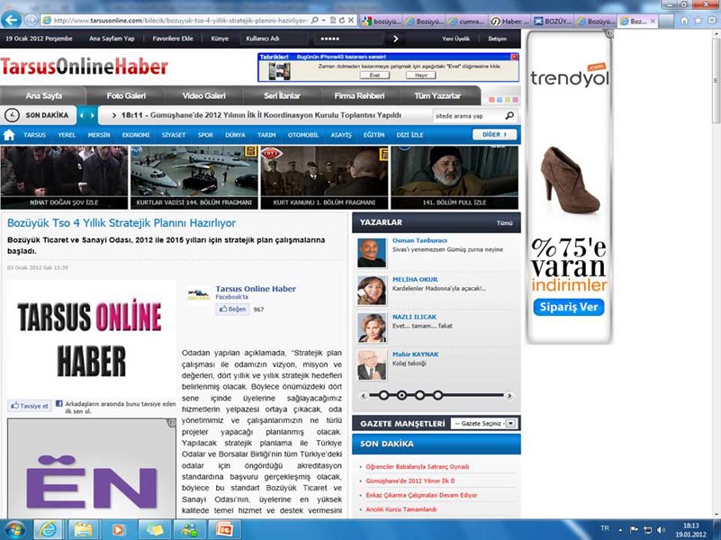Screen dimensions: 721x540
Task: Open the compatibility view icon in address bar
Action: [333, 20]
